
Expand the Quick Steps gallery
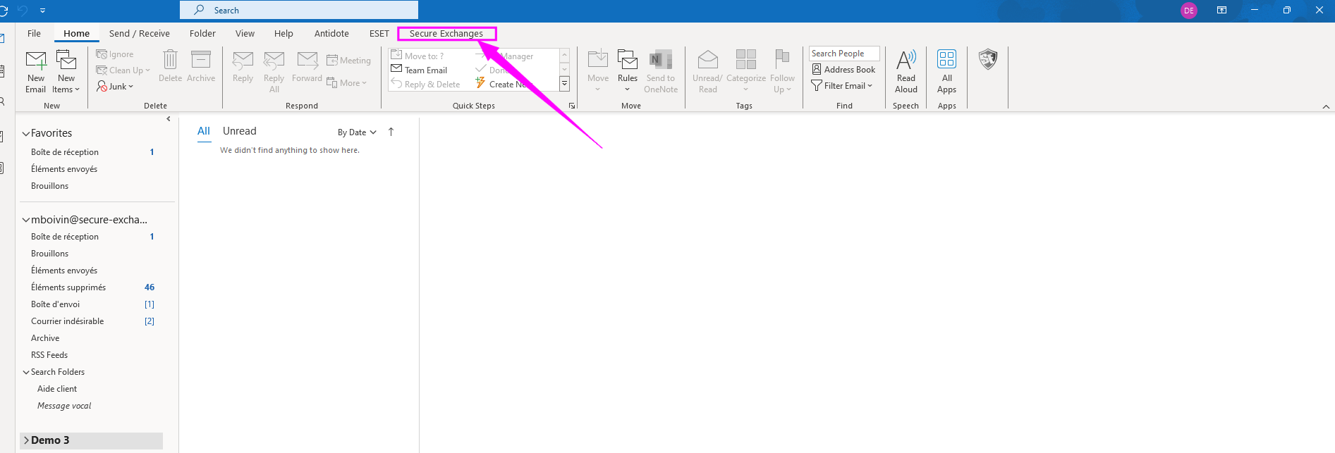coord(564,84)
